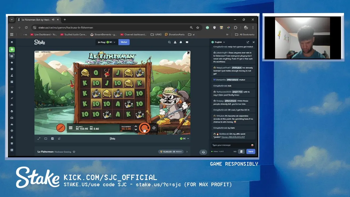Image resolution: width=350 pixels, height=197 pixels.
Task: Pop out the chat panel
Action: point(248,42)
